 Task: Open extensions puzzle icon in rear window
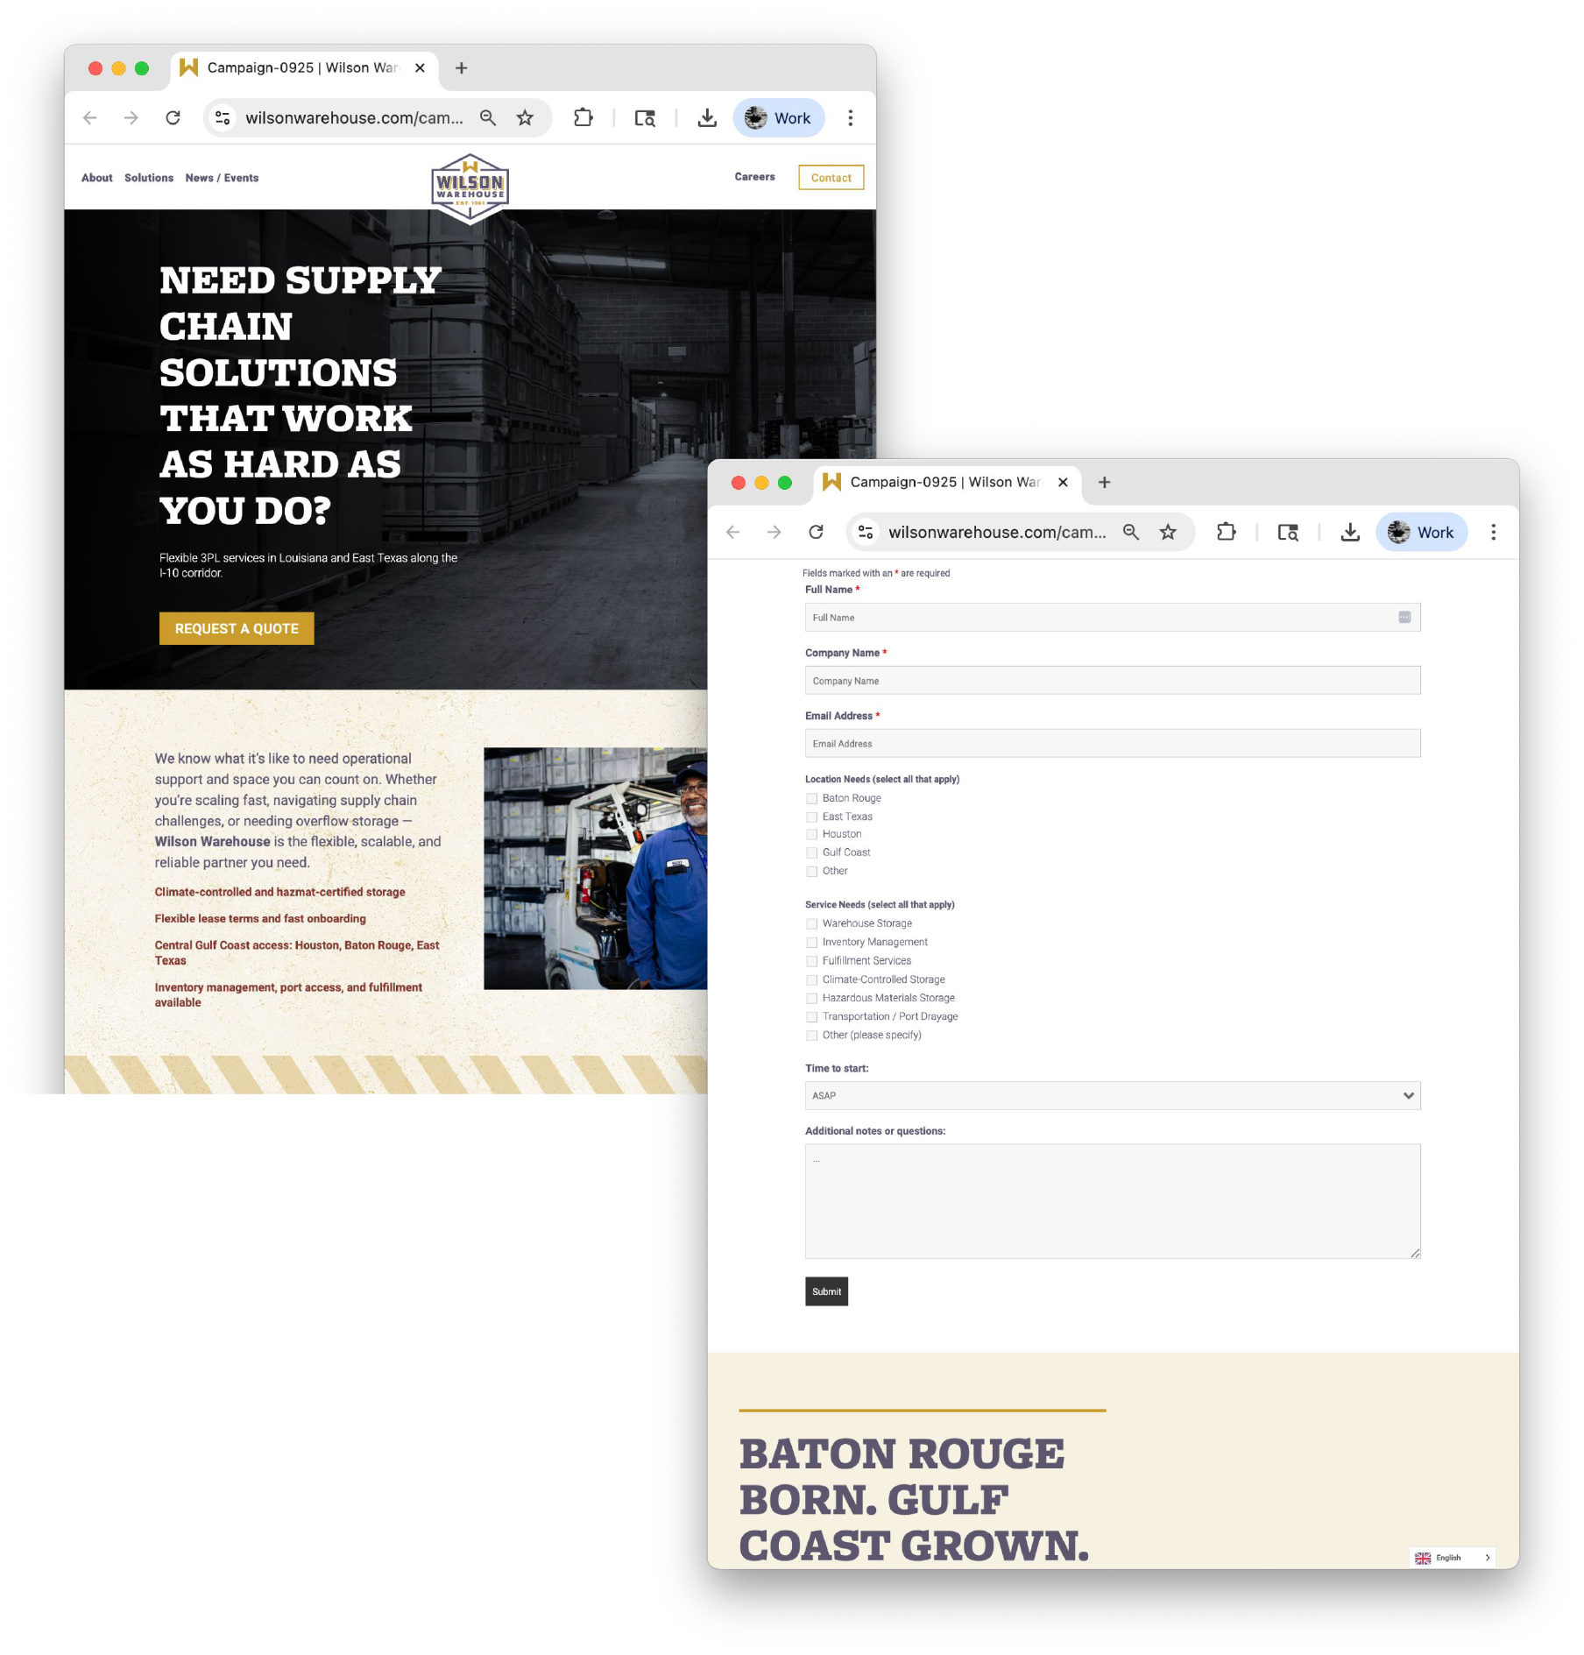coord(583,118)
